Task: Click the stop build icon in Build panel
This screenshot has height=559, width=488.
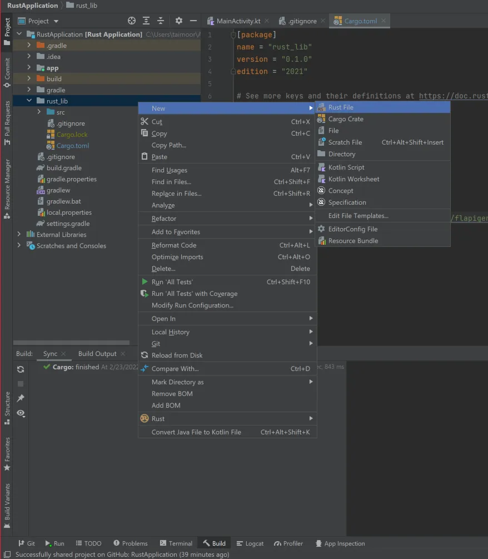Action: click(21, 384)
